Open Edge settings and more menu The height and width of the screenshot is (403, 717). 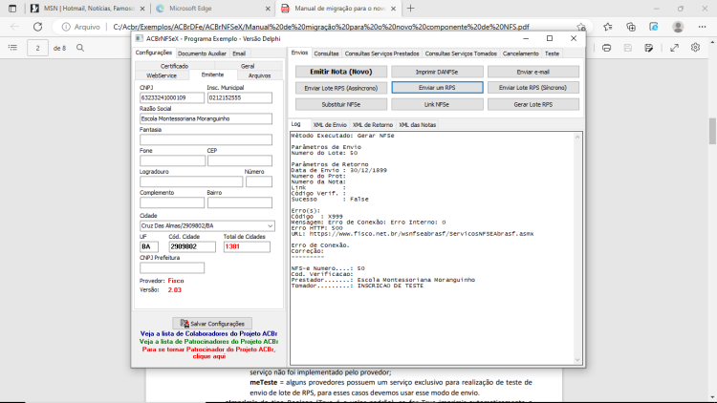(x=702, y=27)
